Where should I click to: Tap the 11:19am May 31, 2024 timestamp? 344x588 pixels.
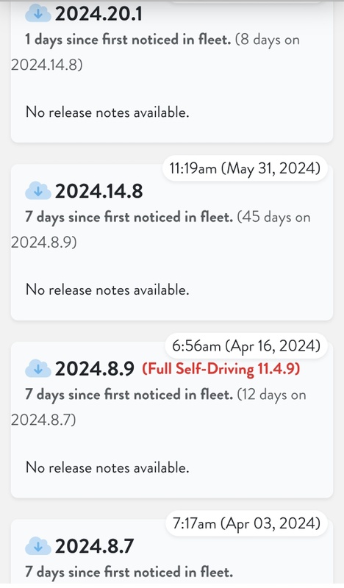[245, 168]
